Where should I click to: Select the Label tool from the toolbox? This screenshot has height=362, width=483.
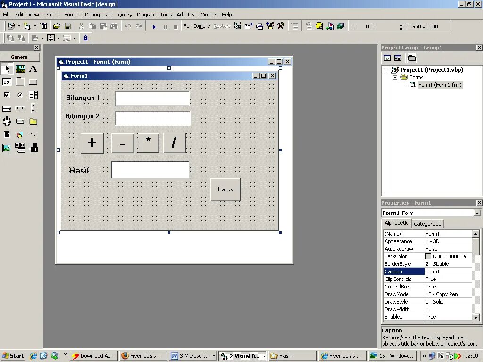tap(33, 68)
